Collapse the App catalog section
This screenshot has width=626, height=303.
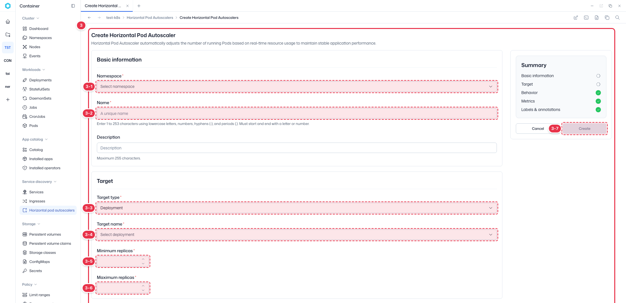coord(35,139)
